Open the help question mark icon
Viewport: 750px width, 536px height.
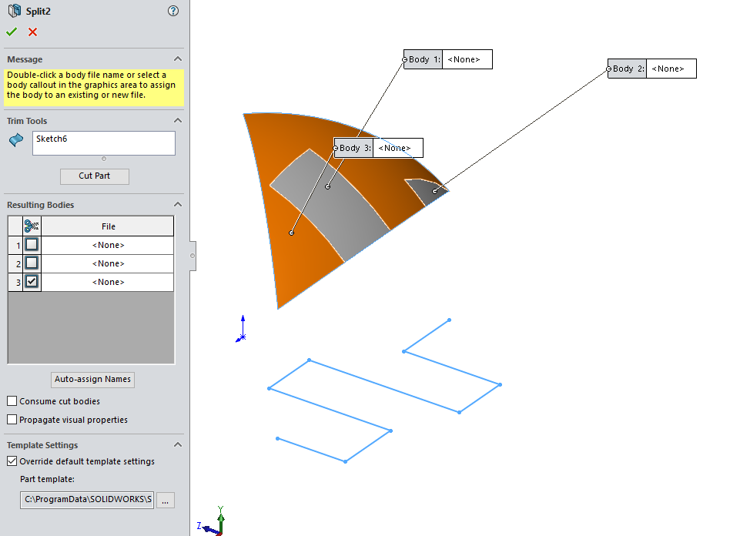[173, 11]
